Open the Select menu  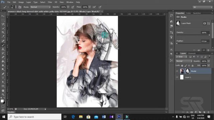[42, 2]
